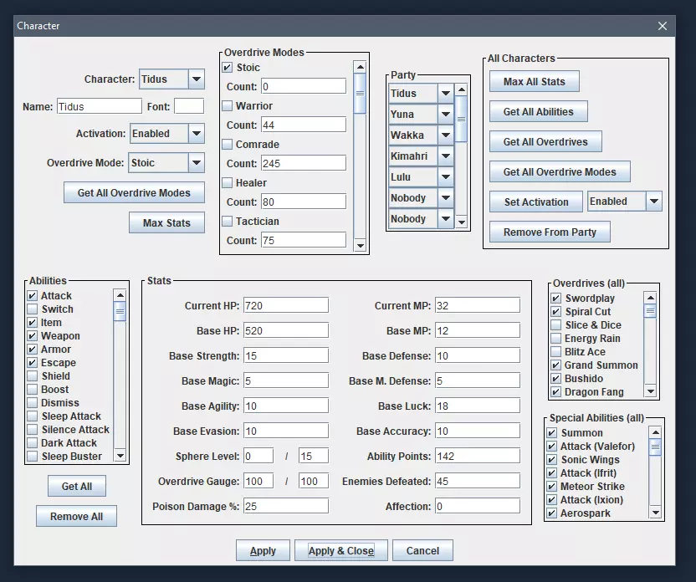Tick the Slice & Dice overdrive
The image size is (696, 582).
555,325
